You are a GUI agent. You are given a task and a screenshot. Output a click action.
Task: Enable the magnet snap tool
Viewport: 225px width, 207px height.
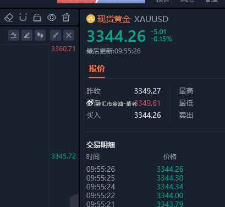pos(23,18)
